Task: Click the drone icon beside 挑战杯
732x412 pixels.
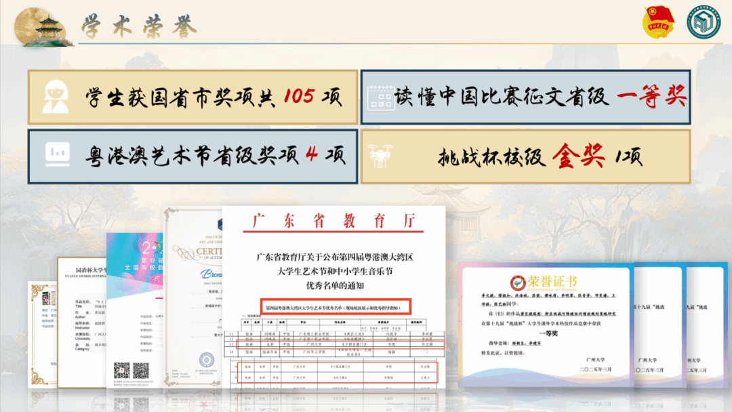Action: coord(380,155)
